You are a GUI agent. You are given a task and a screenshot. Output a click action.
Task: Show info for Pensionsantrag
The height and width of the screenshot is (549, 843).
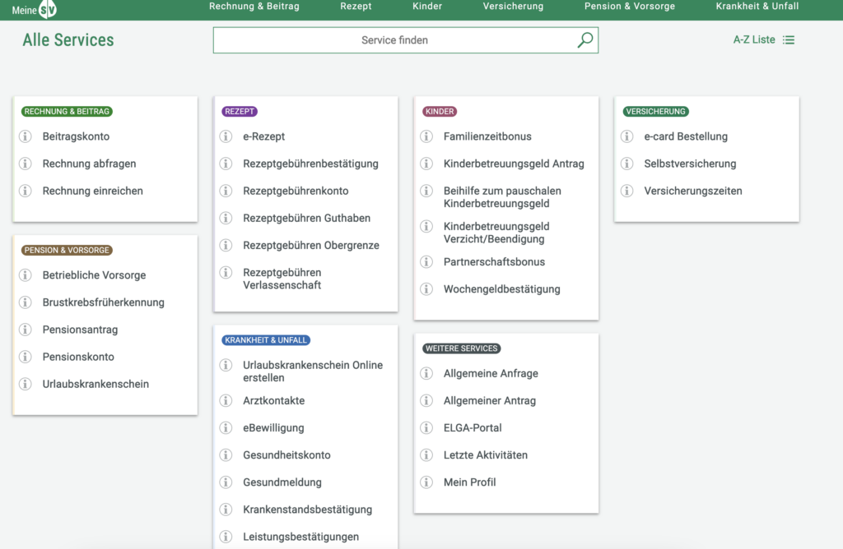(x=26, y=330)
